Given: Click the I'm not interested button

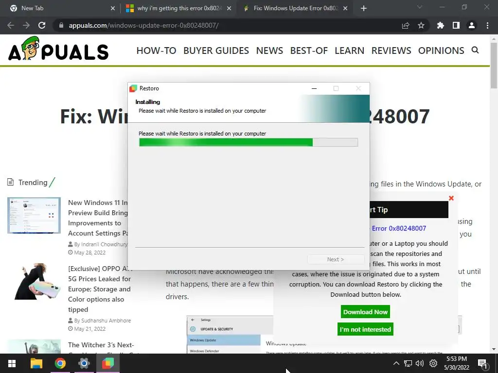Looking at the screenshot, I should (x=365, y=329).
